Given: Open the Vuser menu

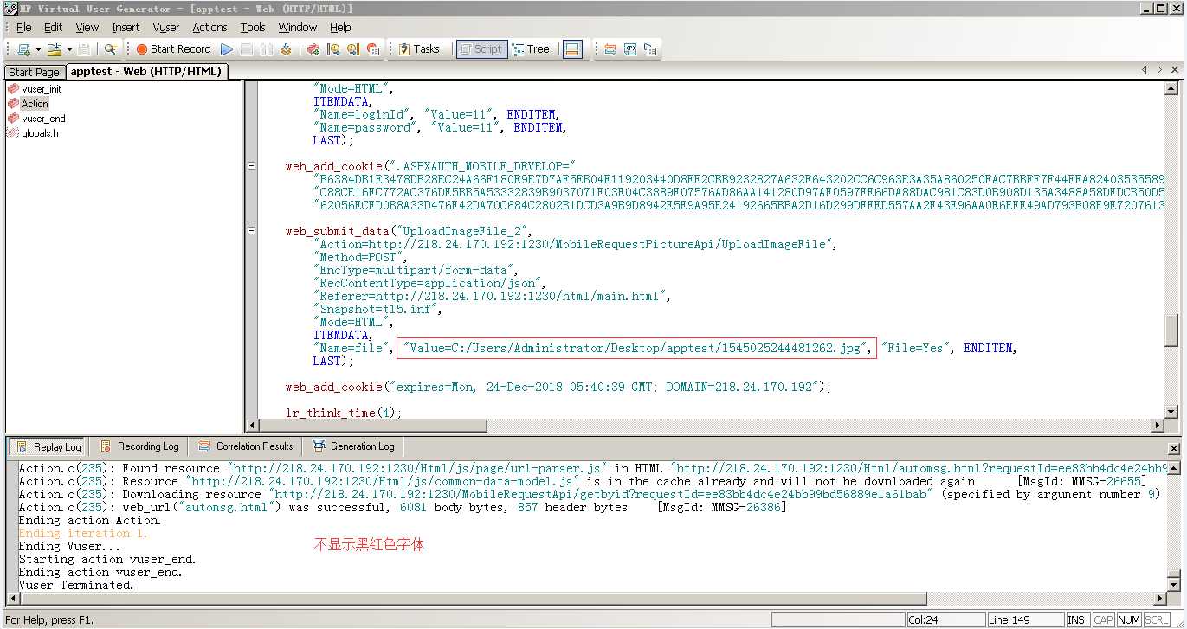Looking at the screenshot, I should coord(166,28).
